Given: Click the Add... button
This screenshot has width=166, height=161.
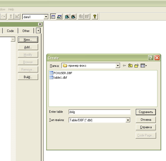Looking at the screenshot, I should click(28, 47).
